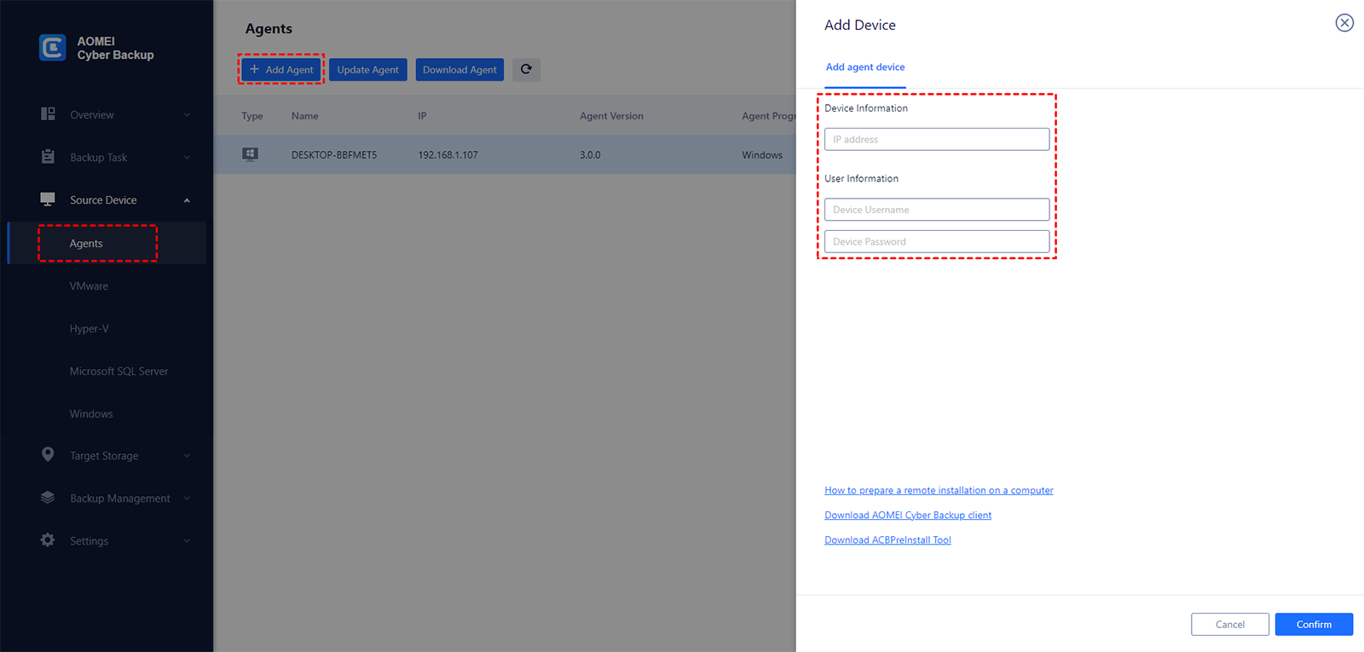Open Download AOMEI Cyber Backup client link

click(908, 516)
